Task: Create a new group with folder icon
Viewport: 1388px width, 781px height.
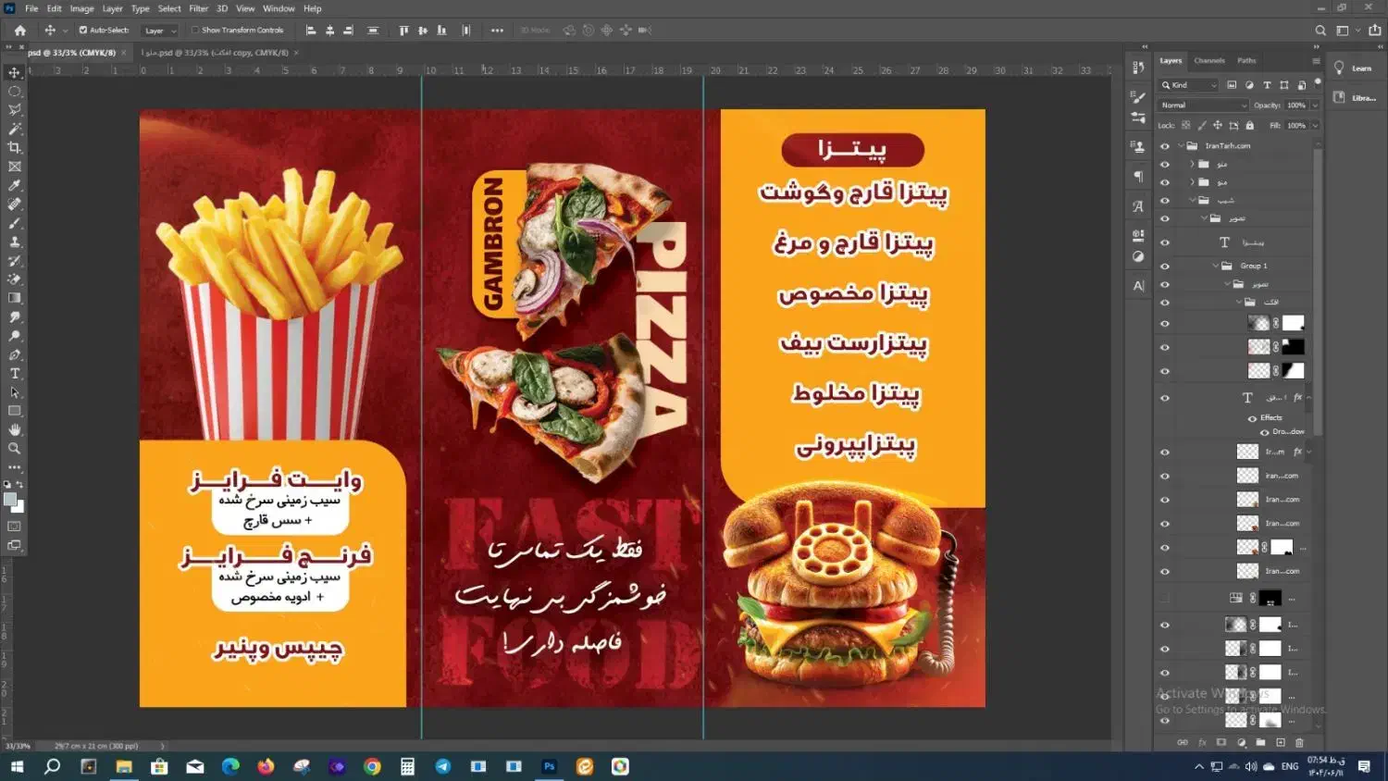Action: (x=1260, y=742)
